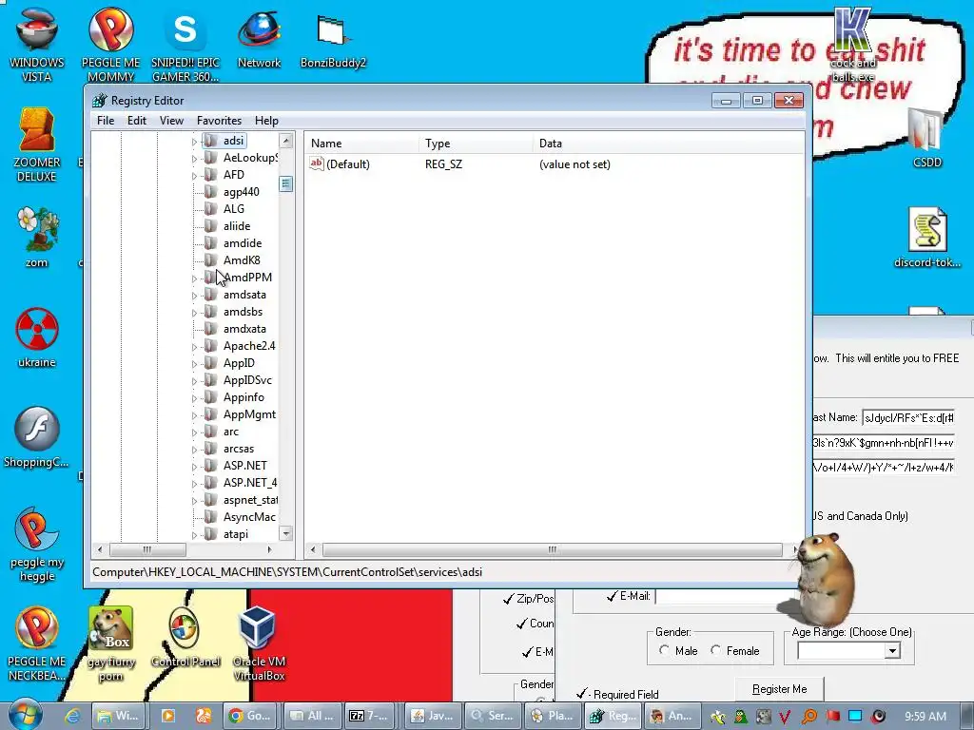974x730 pixels.
Task: Open the CSDD desktop icon
Action: 926,138
